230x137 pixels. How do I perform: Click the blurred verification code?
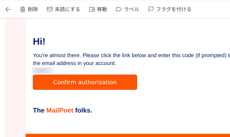pyautogui.click(x=43, y=70)
